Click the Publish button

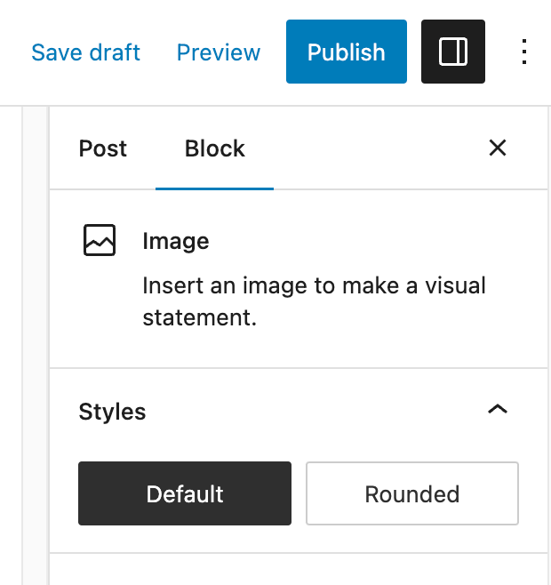click(x=347, y=52)
